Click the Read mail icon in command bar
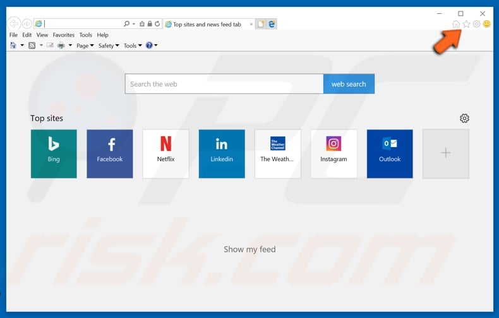499x318 pixels. pos(50,45)
